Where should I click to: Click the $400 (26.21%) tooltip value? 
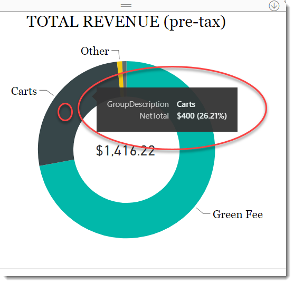(202, 116)
